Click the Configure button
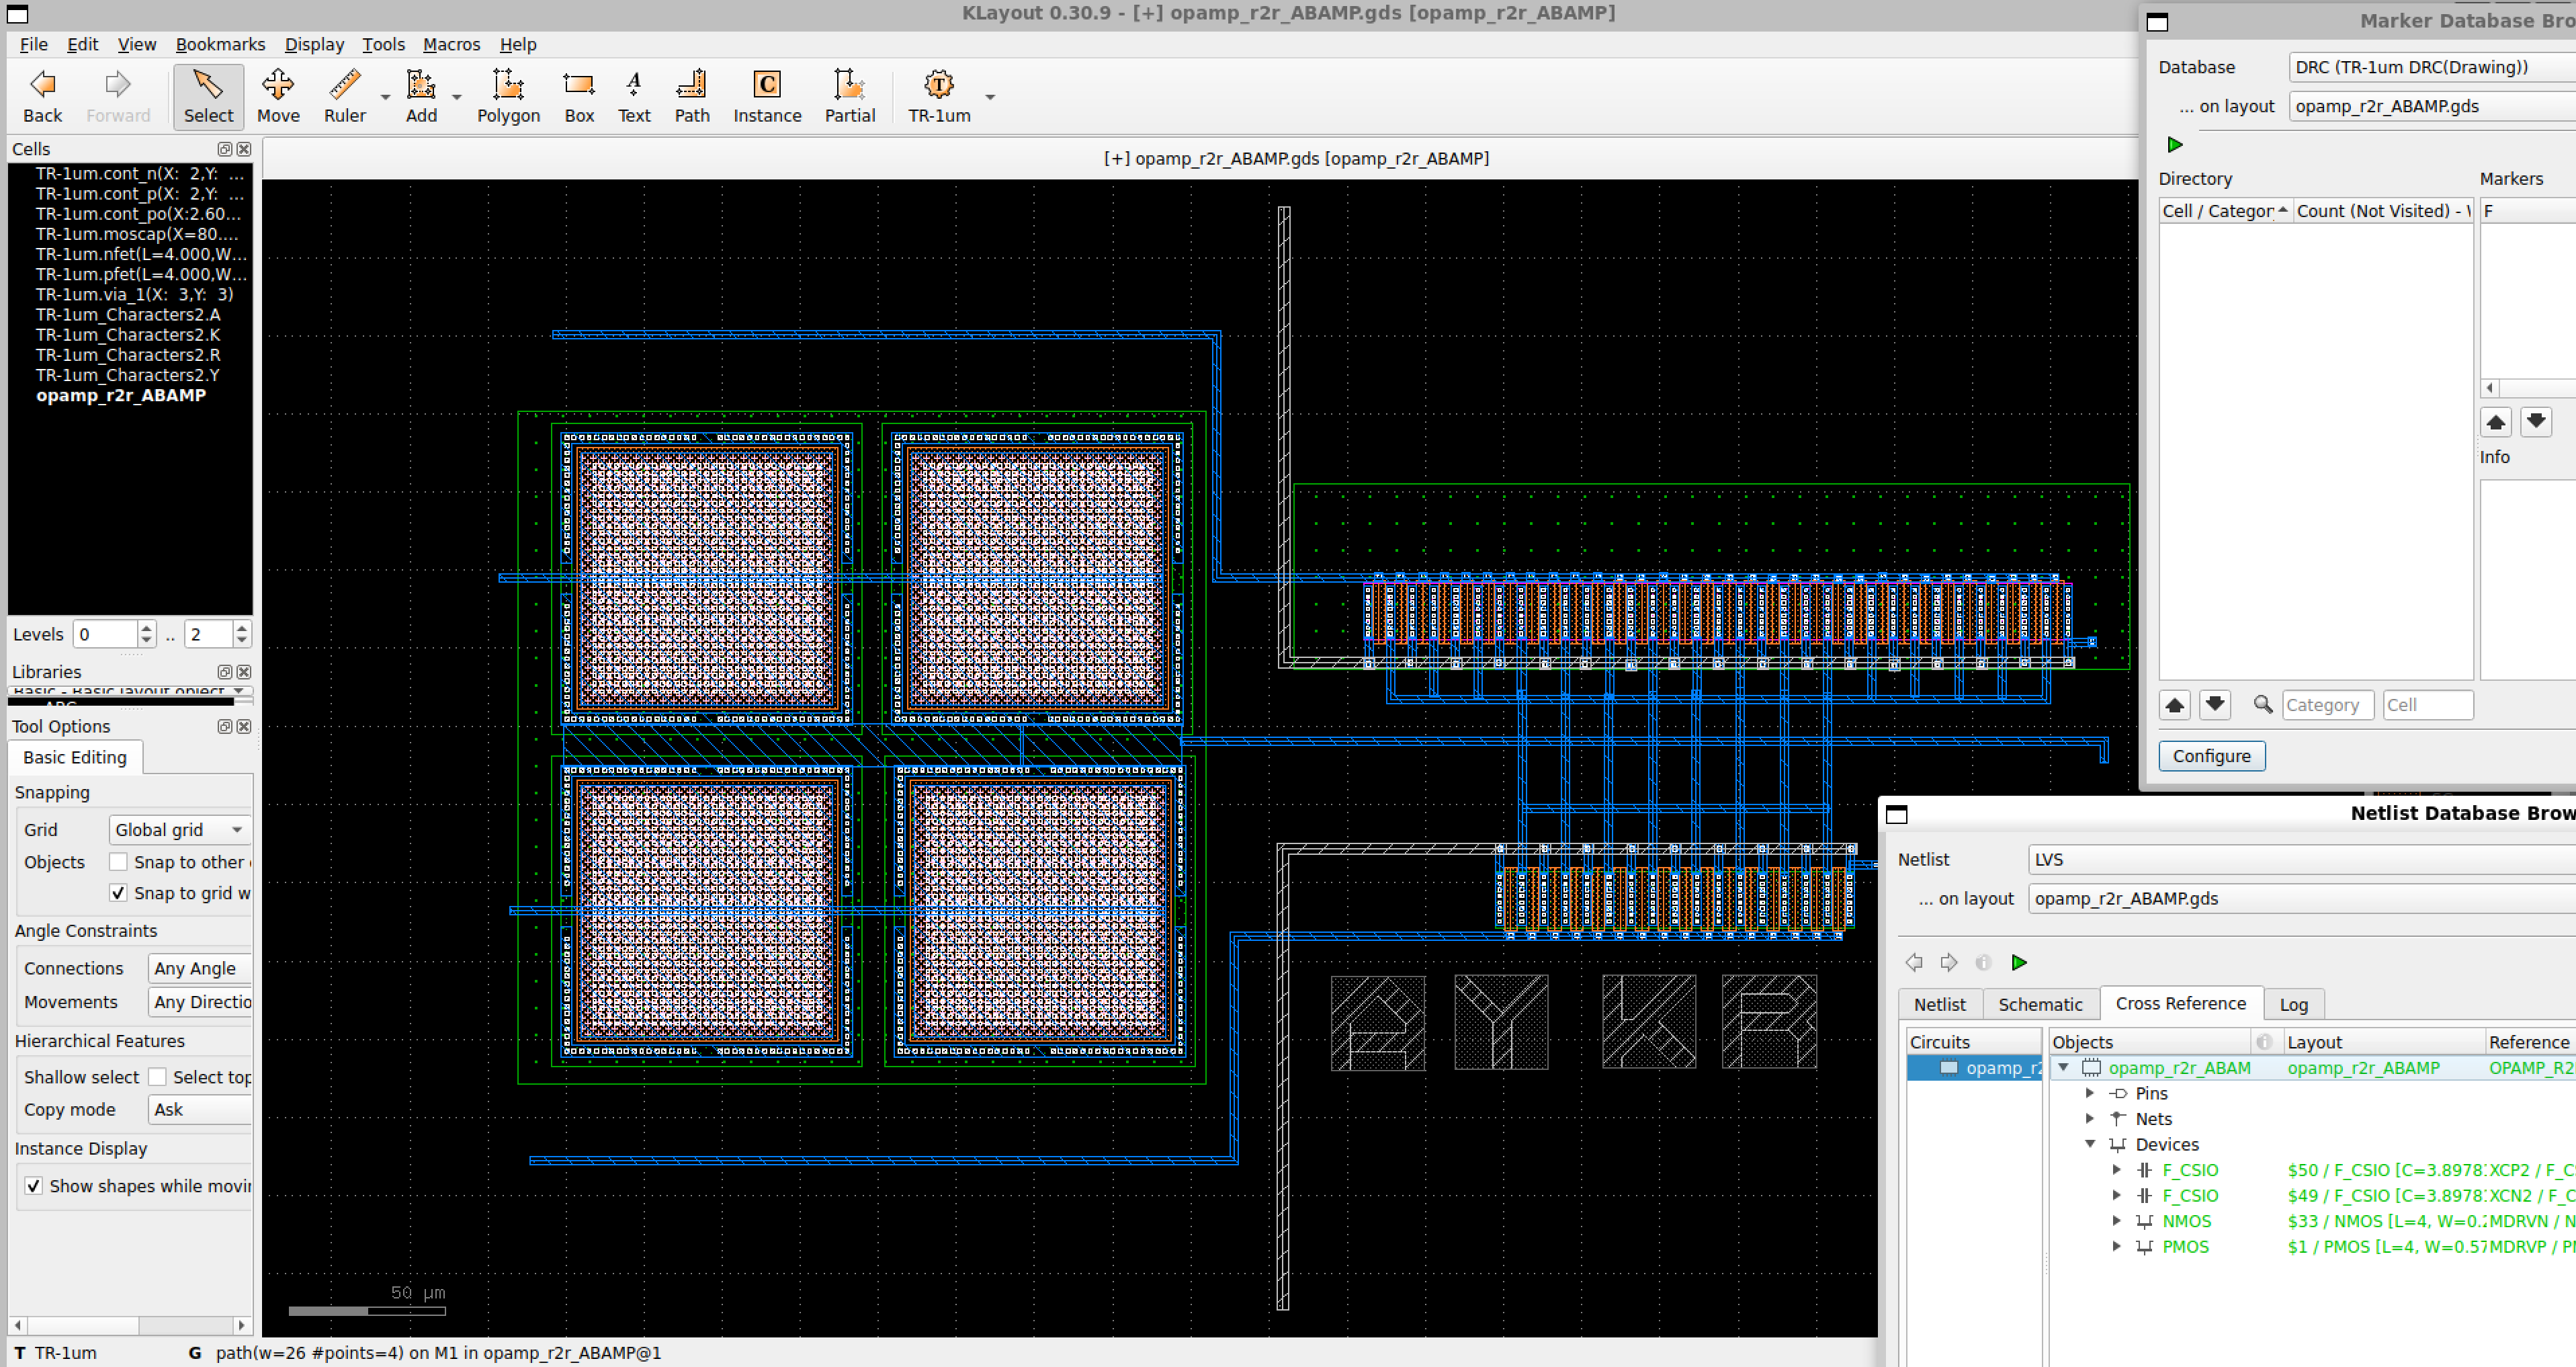Screen dimensions: 2576x1367 click(2211, 756)
